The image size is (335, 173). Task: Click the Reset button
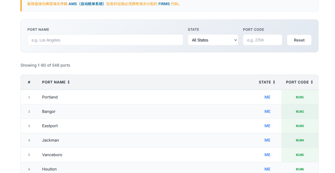299,40
